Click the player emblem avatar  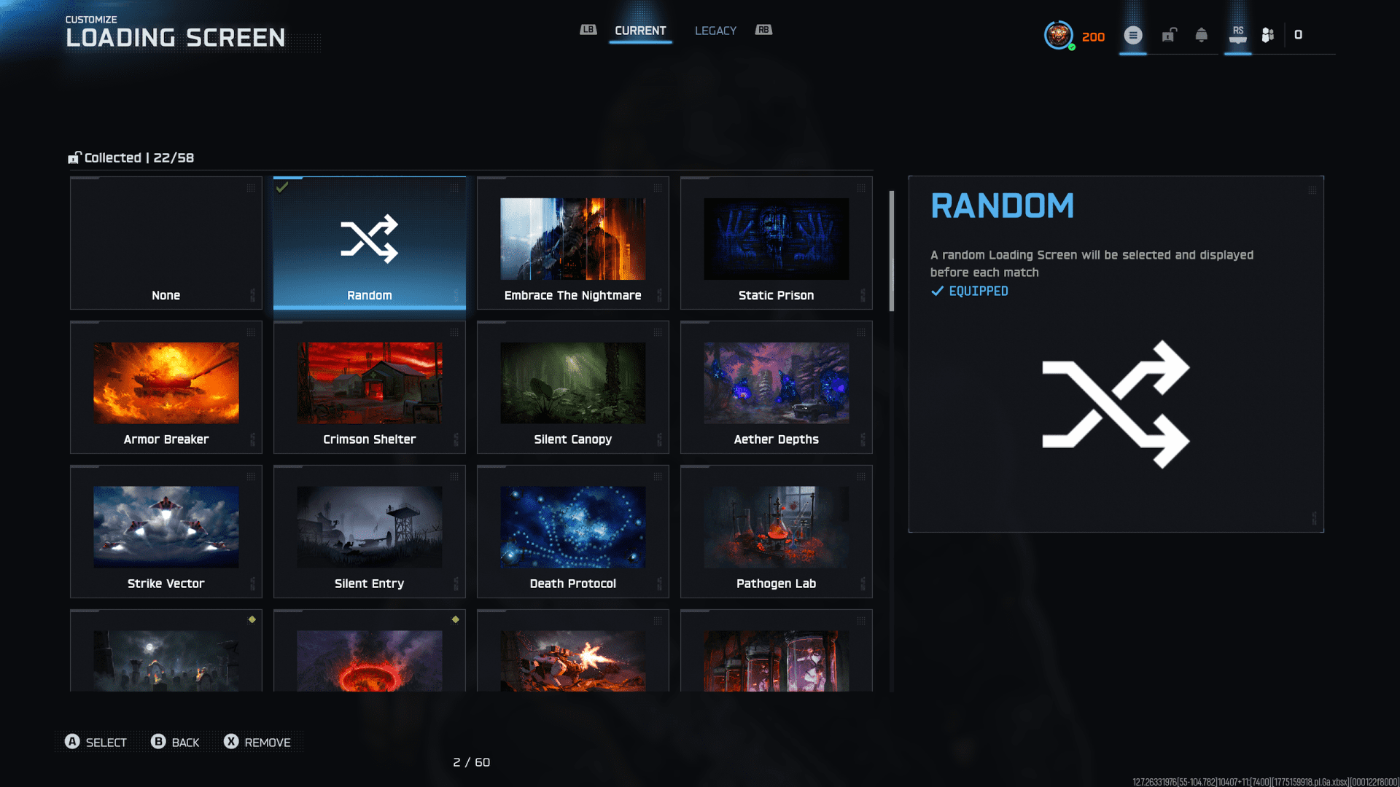coord(1058,35)
